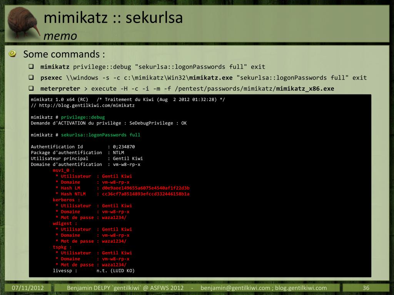This screenshot has height=295, width=394.
Task: Open the blog.gentilkiwi.com footer link
Action: coord(301,288)
